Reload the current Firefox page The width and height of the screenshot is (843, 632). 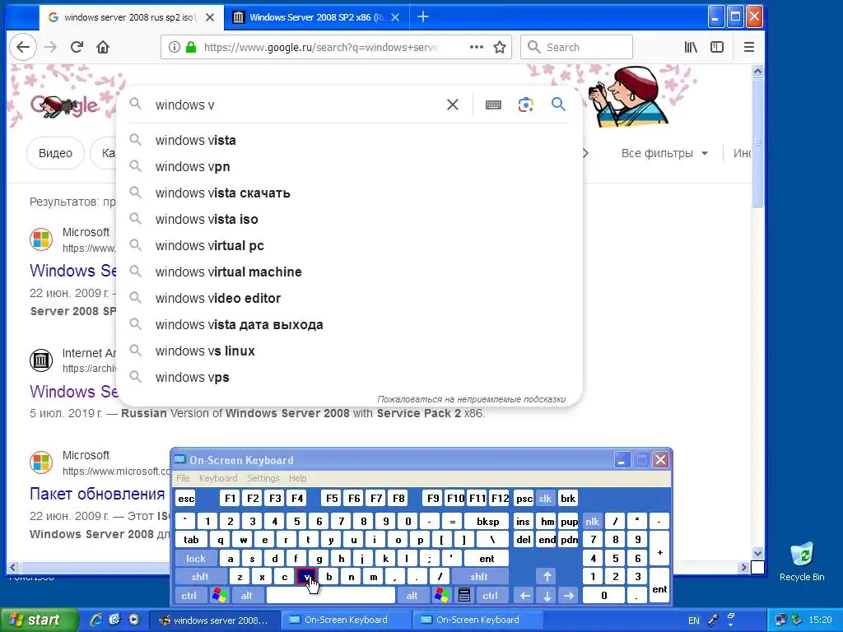click(x=77, y=47)
